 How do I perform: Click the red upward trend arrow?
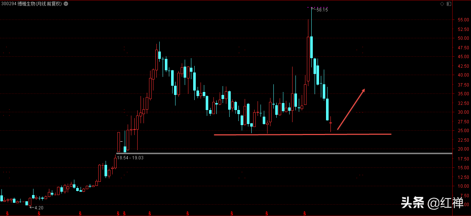351,109
